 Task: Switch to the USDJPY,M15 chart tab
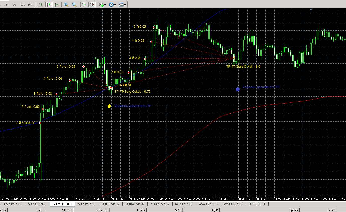pyautogui.click(x=13, y=204)
